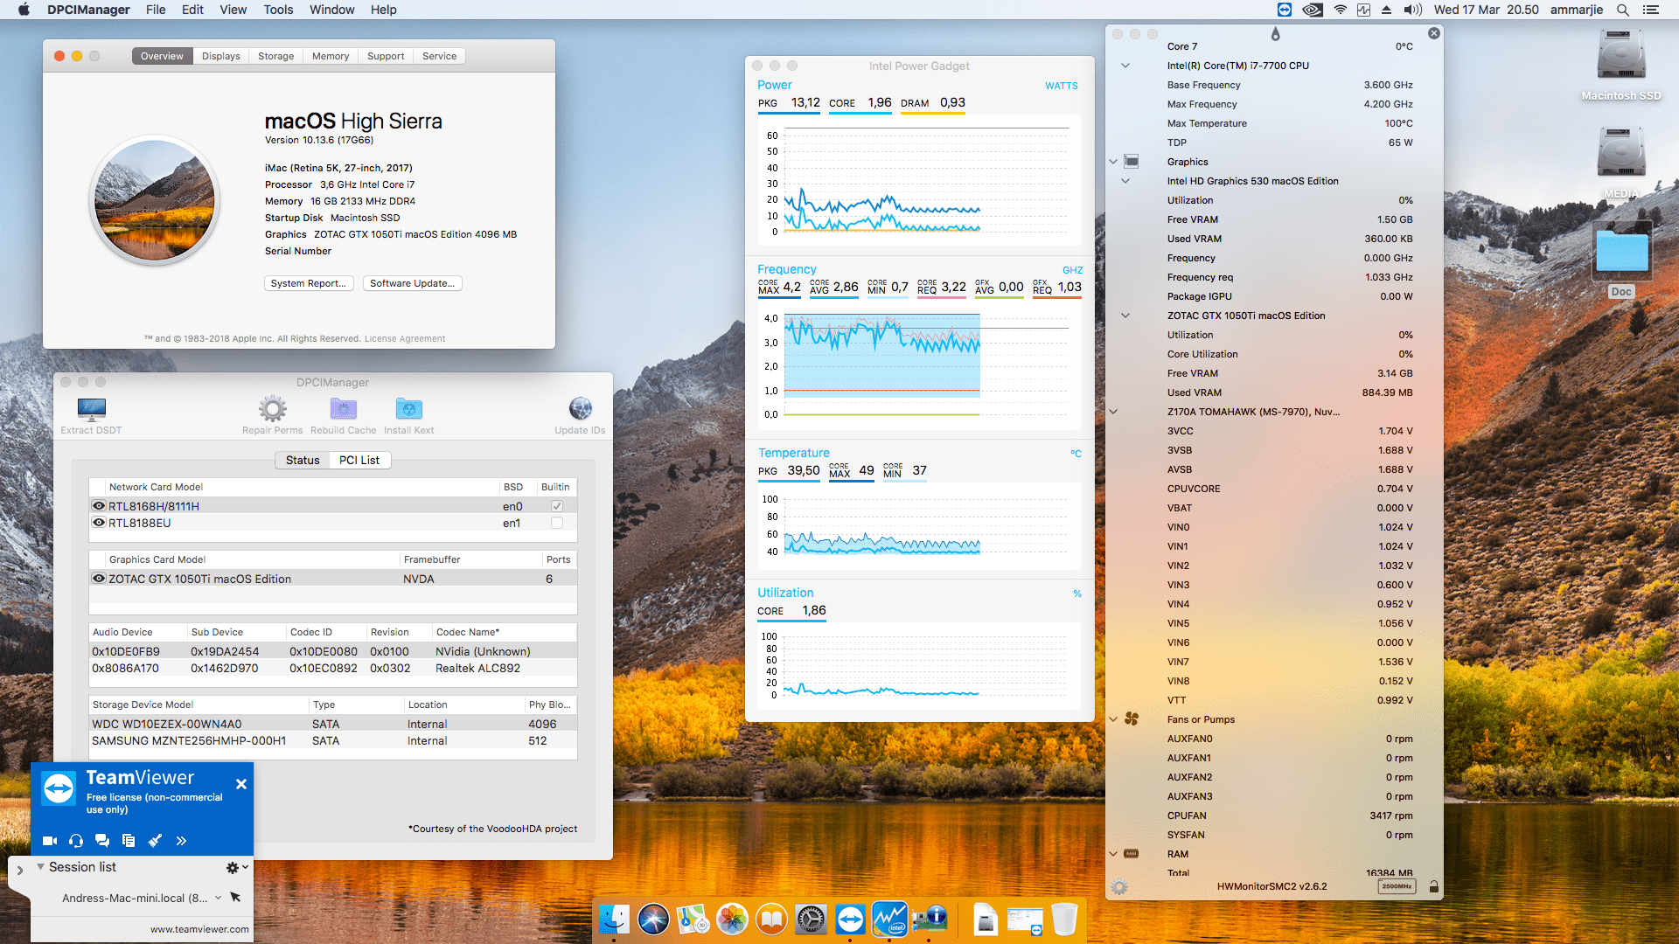The image size is (1679, 944).
Task: Click the Install Kext icon
Action: pos(408,408)
